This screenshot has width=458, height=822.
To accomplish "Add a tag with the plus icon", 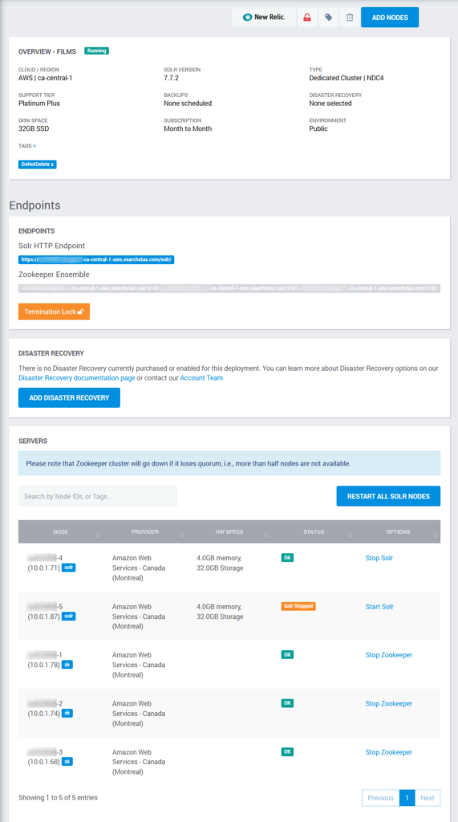I will click(34, 146).
